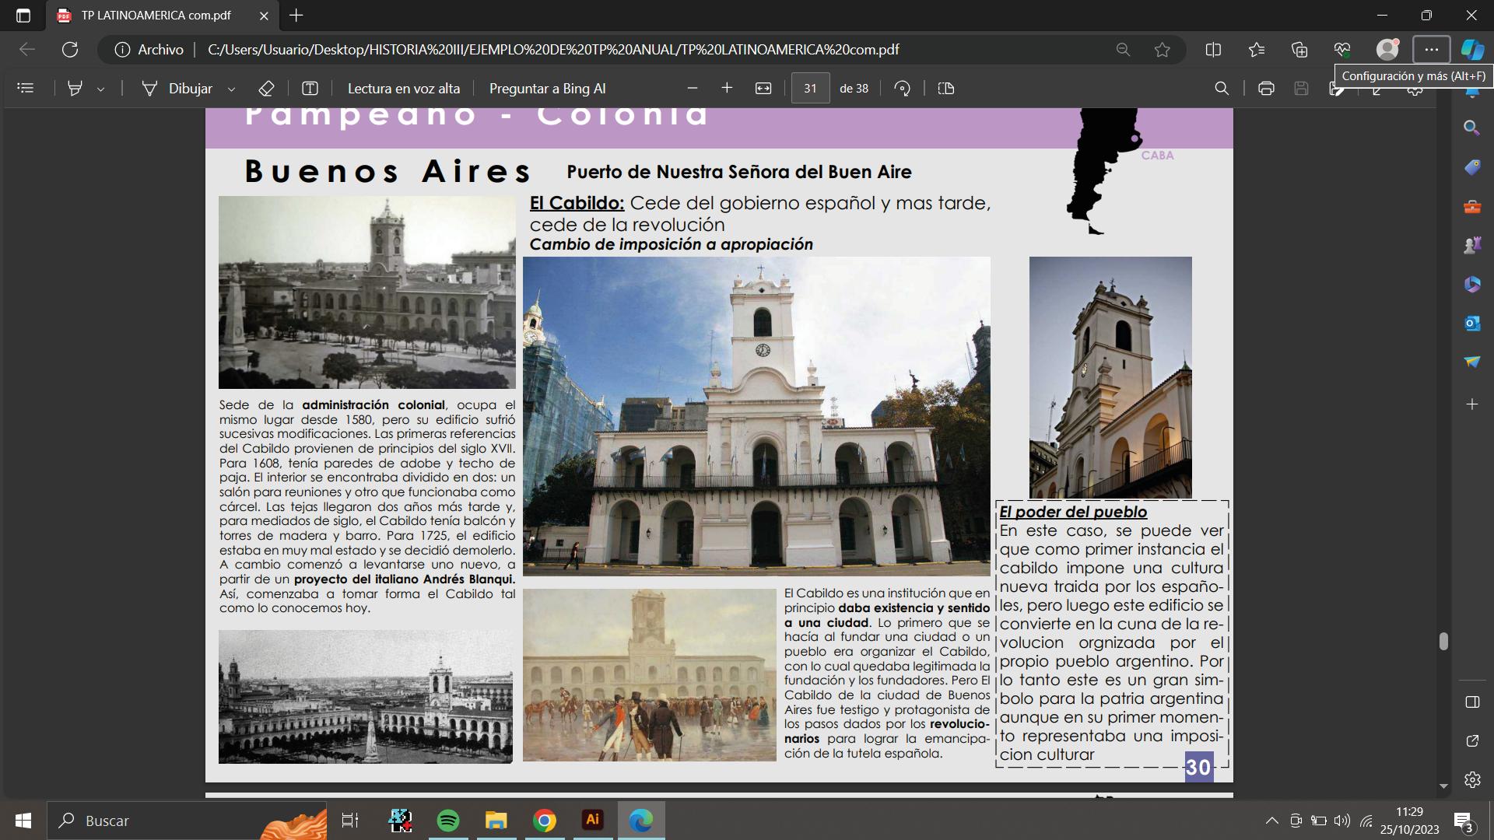
Task: Rotate the PDF page
Action: click(x=903, y=89)
